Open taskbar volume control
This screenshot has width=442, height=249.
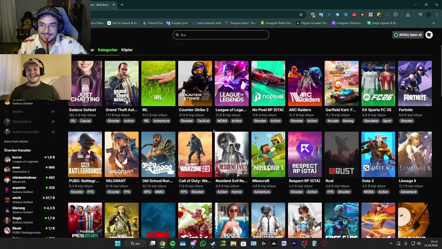coord(419,243)
